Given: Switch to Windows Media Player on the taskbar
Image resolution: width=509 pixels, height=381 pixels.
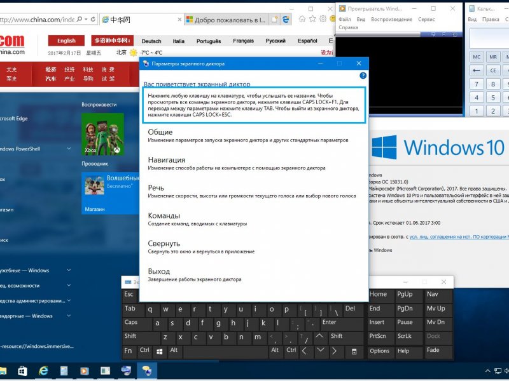Looking at the screenshot, I should click(x=85, y=371).
